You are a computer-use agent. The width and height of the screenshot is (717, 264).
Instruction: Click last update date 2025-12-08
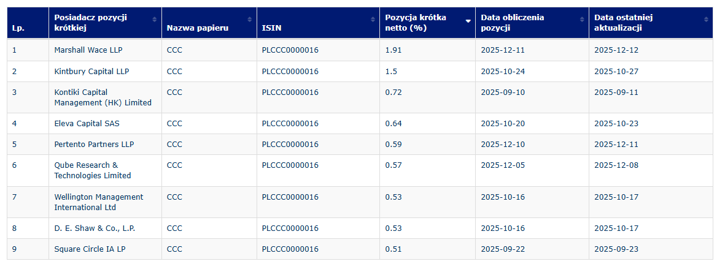coord(616,165)
